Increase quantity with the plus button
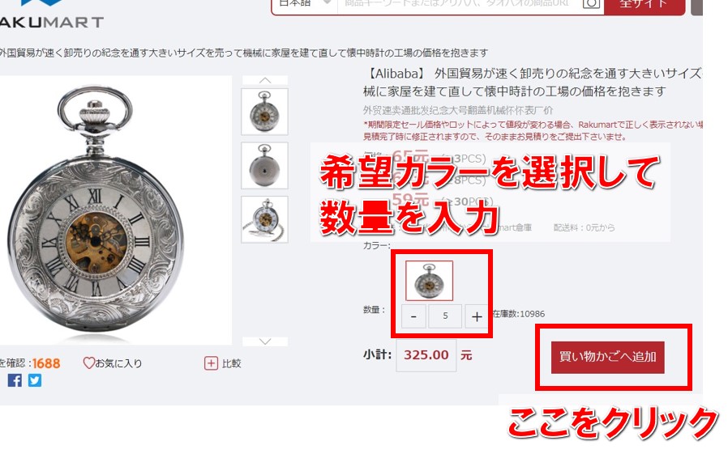The width and height of the screenshot is (728, 458). pyautogui.click(x=477, y=316)
